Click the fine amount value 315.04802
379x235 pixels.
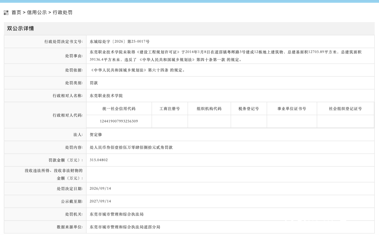[99, 160]
